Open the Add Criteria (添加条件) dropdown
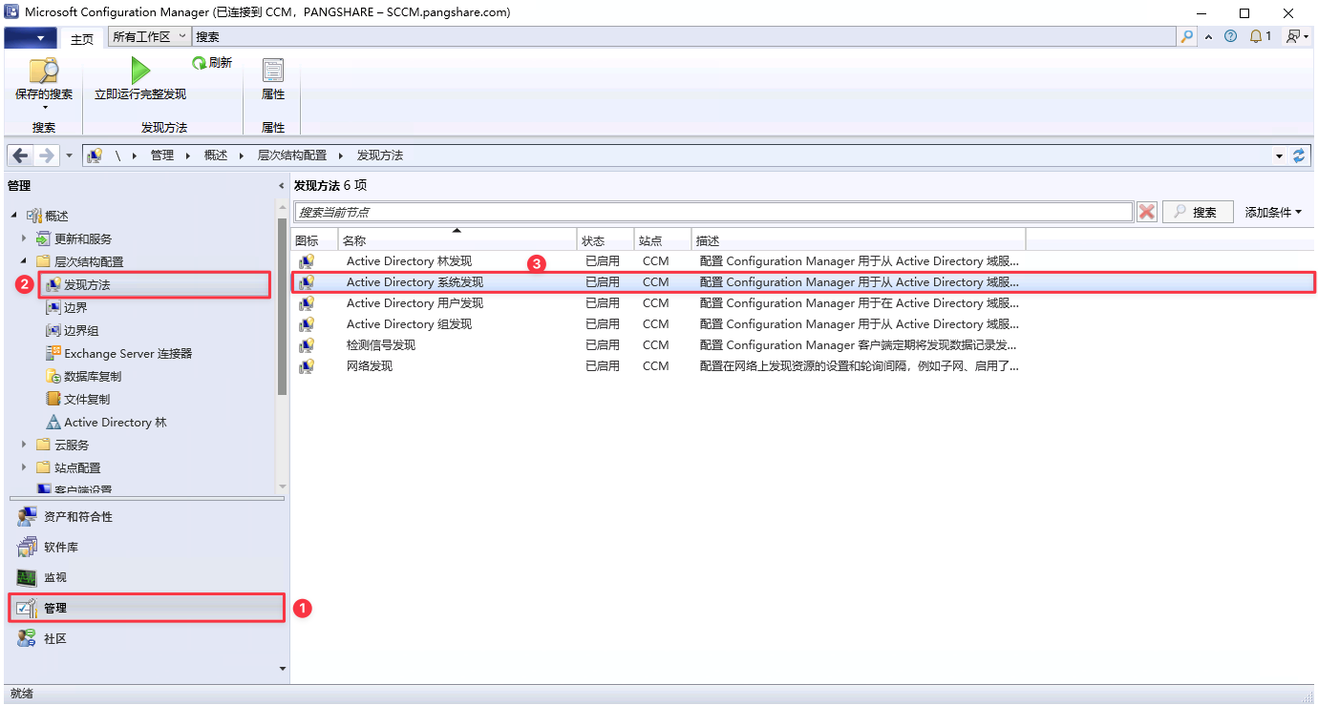The height and width of the screenshot is (705, 1318). pyautogui.click(x=1273, y=212)
